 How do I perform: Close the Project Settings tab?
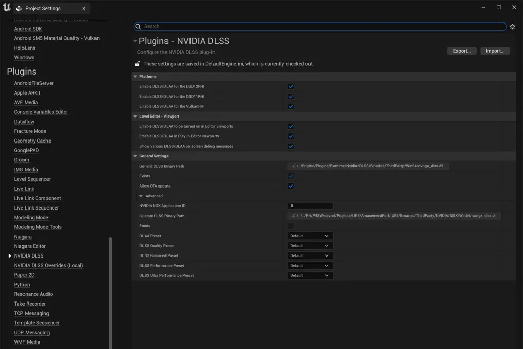pyautogui.click(x=84, y=8)
